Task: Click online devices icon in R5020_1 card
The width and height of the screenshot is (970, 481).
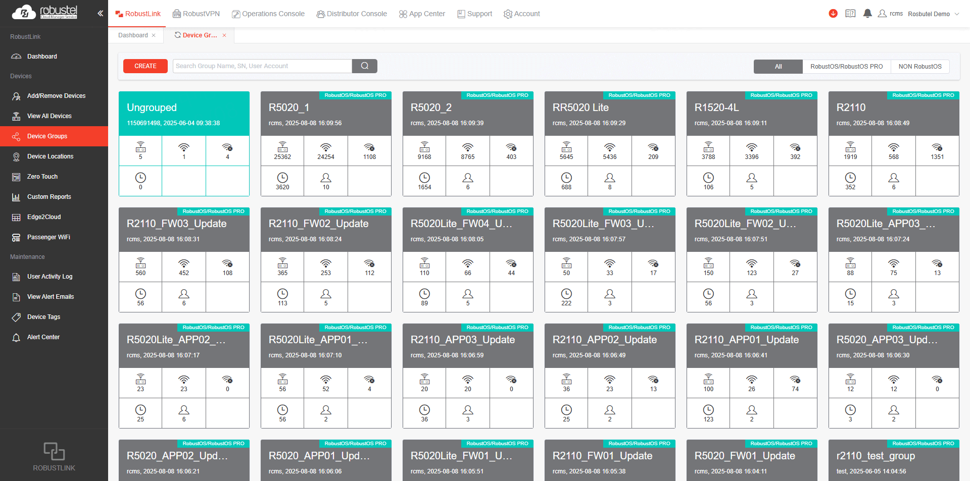Action: pyautogui.click(x=326, y=148)
